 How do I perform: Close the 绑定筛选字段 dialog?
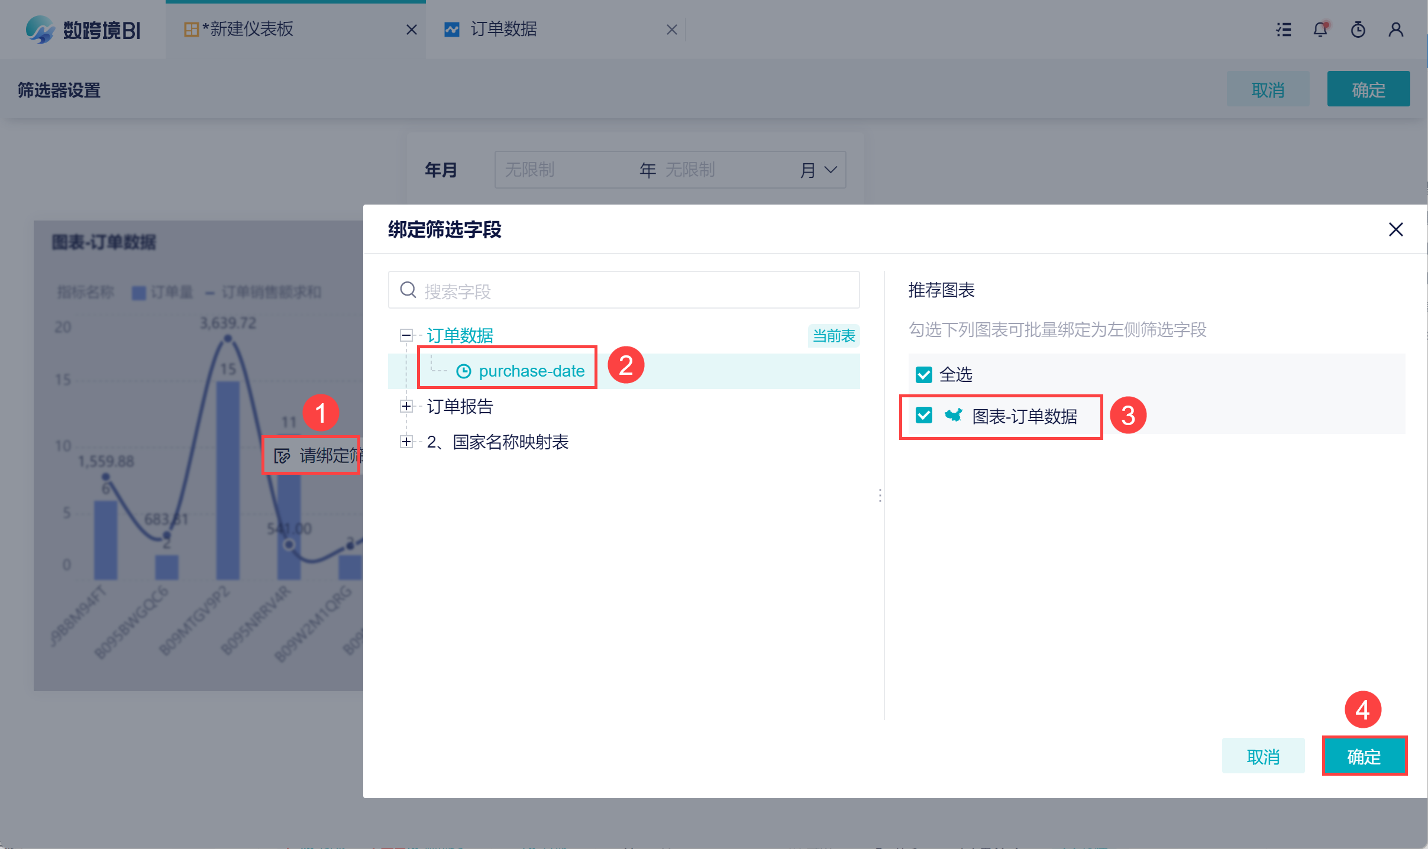(1395, 229)
